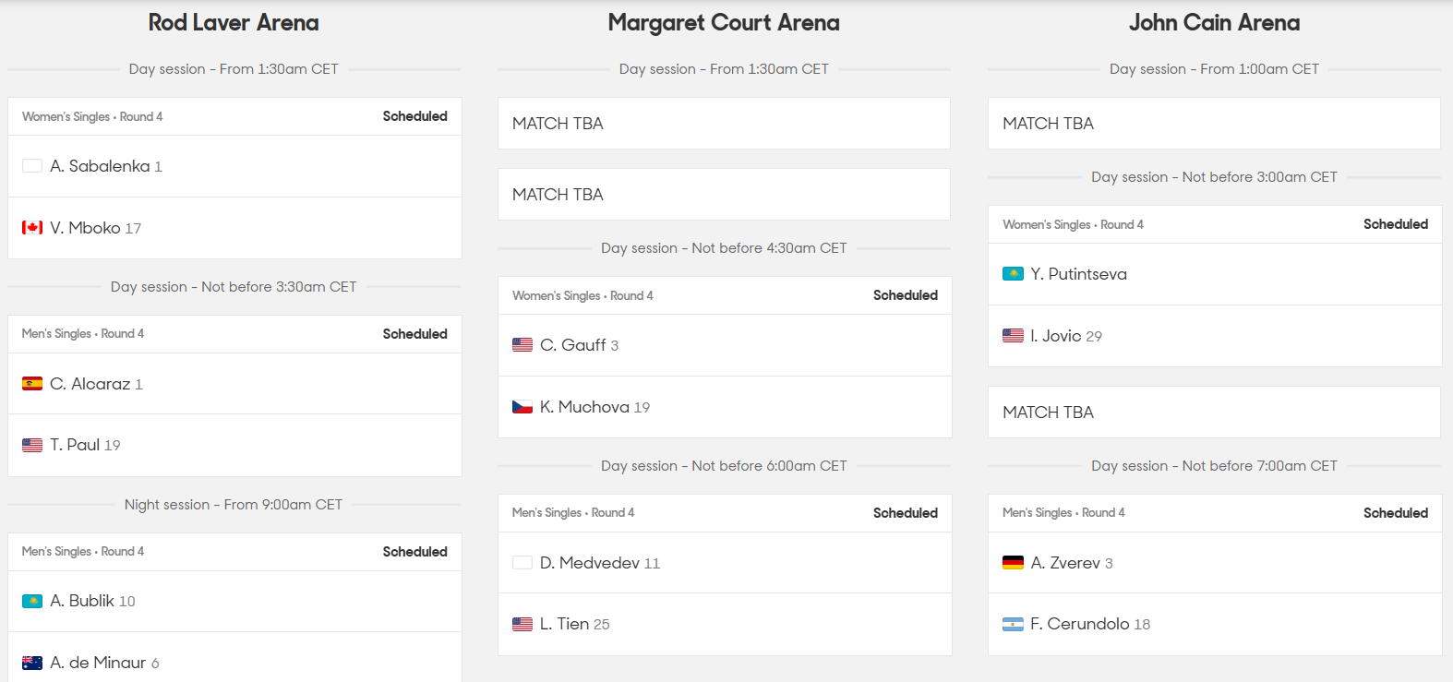Click the Putintseva vs Jovic match card
Screen dimensions: 1453x682
pyautogui.click(x=1214, y=281)
